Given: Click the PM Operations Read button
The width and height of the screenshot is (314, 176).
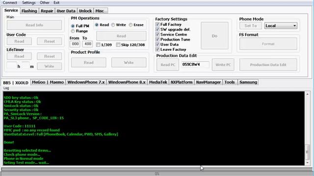Looking at the screenshot, I should click(121, 36).
